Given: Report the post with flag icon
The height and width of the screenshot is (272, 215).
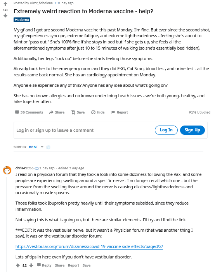Looking at the screenshot, I should tap(113, 112).
